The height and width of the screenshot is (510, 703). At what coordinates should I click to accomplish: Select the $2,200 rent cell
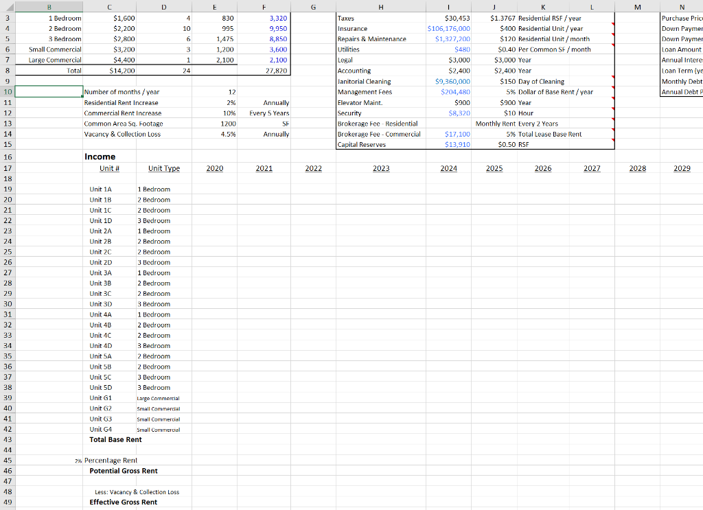[x=110, y=29]
